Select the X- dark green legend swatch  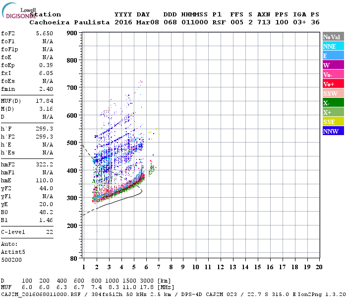pyautogui.click(x=333, y=103)
